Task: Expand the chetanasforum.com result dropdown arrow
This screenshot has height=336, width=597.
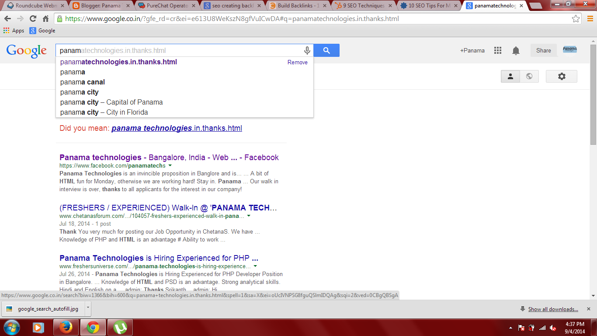Action: click(x=249, y=216)
